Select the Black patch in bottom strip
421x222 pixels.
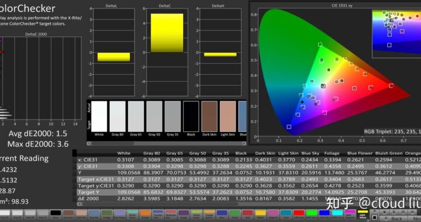pyautogui.click(x=56, y=214)
